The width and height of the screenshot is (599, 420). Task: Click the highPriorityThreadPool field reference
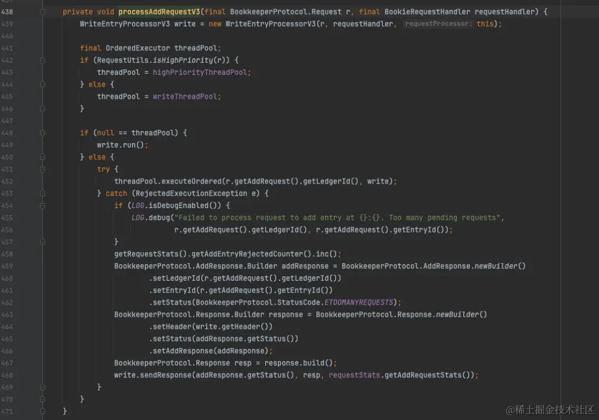pos(201,72)
